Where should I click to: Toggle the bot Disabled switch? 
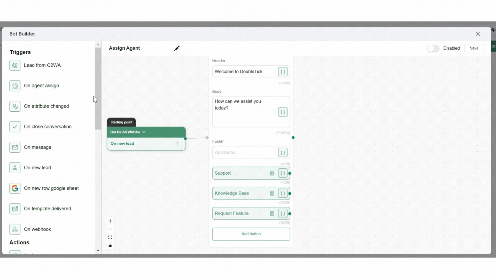coord(433,48)
